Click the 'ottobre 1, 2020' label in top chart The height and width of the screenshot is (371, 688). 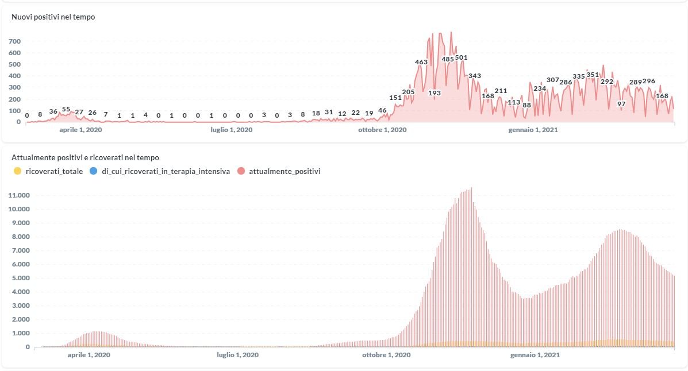382,130
